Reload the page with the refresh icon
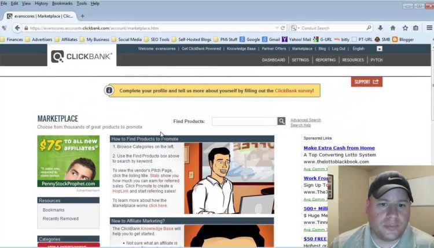Viewport: 434px width, 248px height. pyautogui.click(x=282, y=28)
